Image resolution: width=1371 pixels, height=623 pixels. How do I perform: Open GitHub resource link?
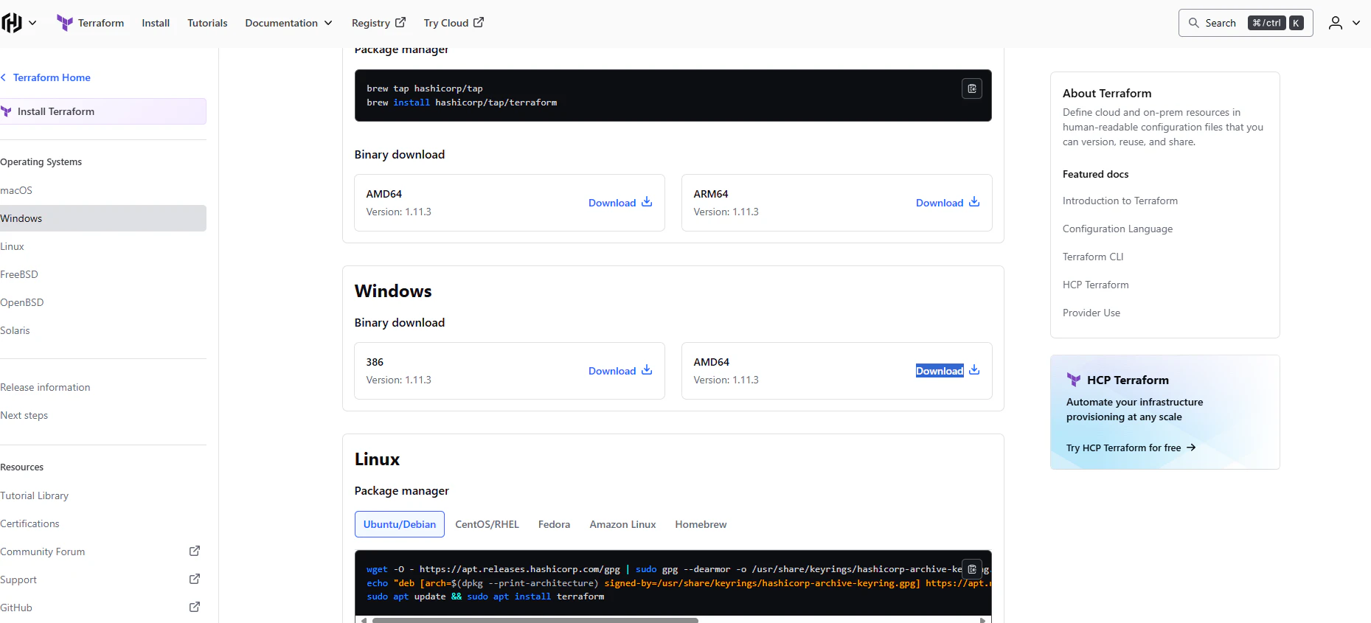[16, 608]
